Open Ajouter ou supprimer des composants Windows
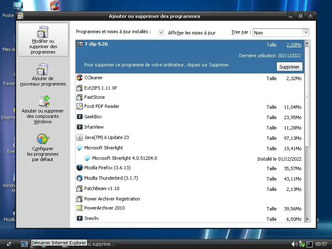The image size is (332, 249). click(x=43, y=110)
